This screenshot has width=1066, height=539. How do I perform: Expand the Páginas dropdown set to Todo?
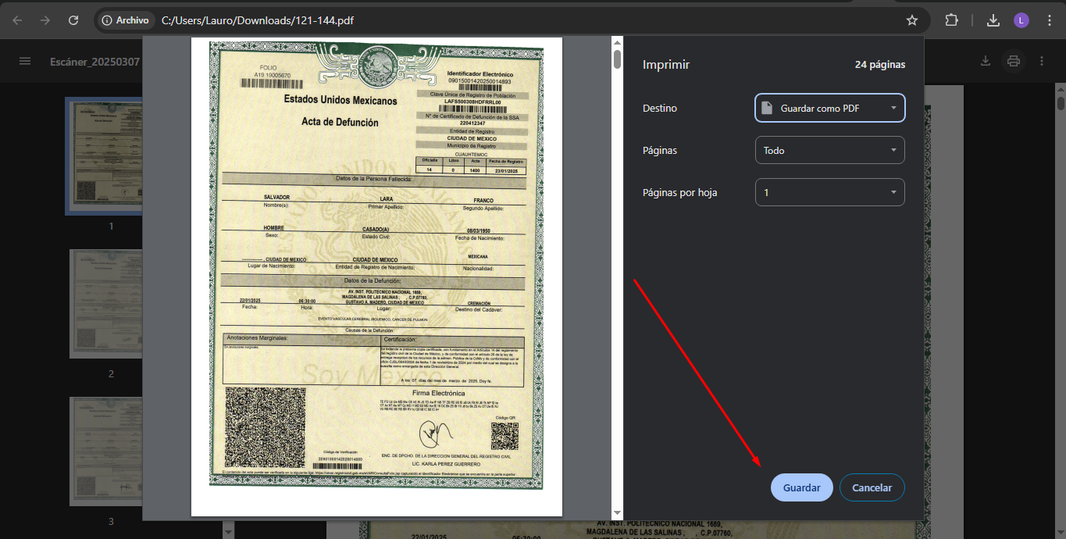(x=829, y=150)
